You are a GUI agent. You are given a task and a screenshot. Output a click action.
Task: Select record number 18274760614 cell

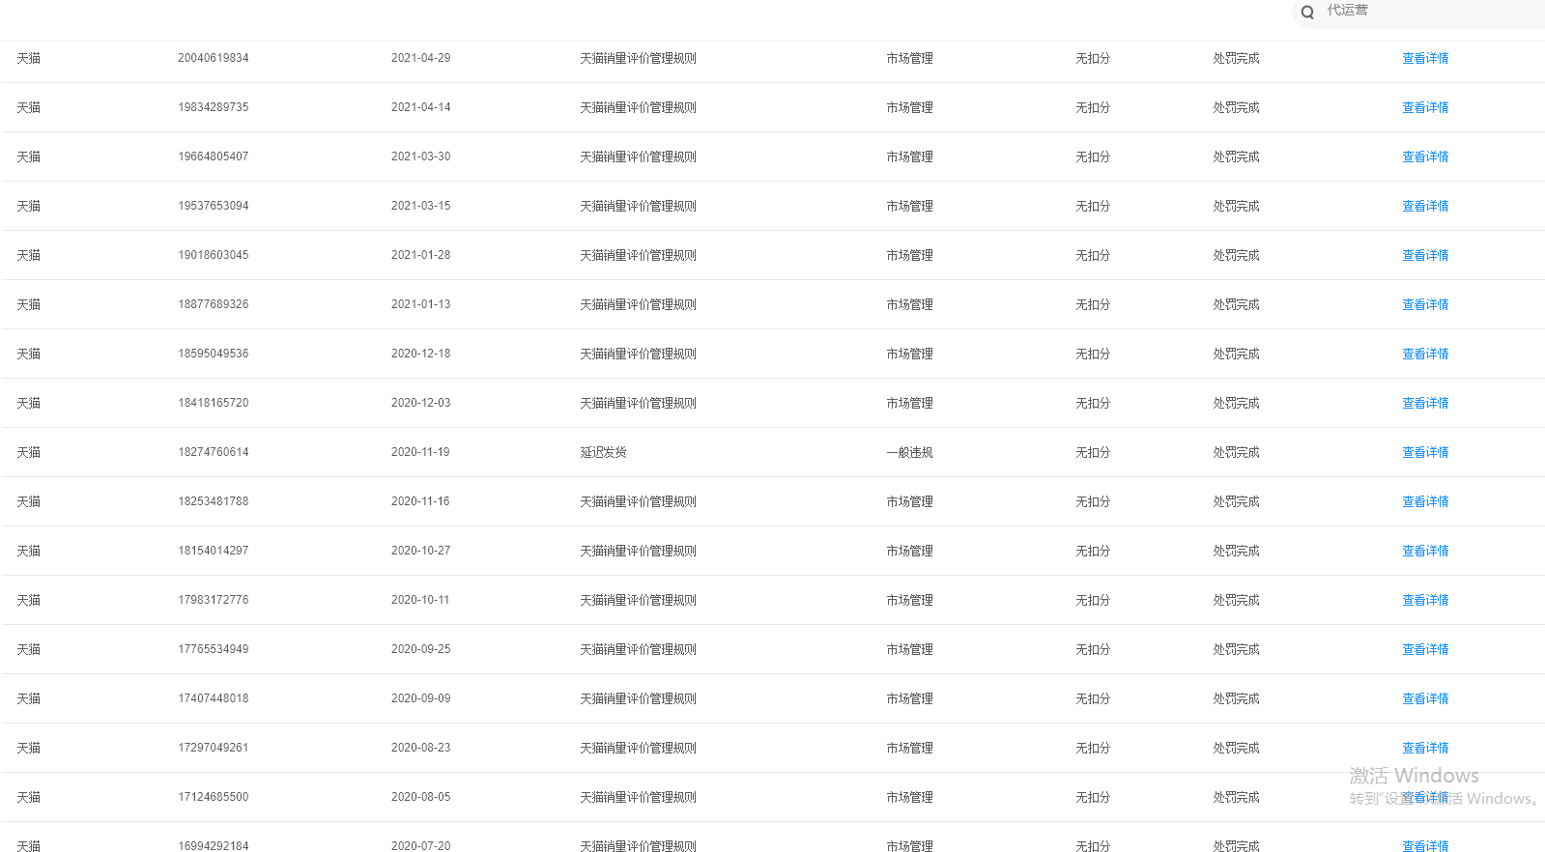pos(213,452)
